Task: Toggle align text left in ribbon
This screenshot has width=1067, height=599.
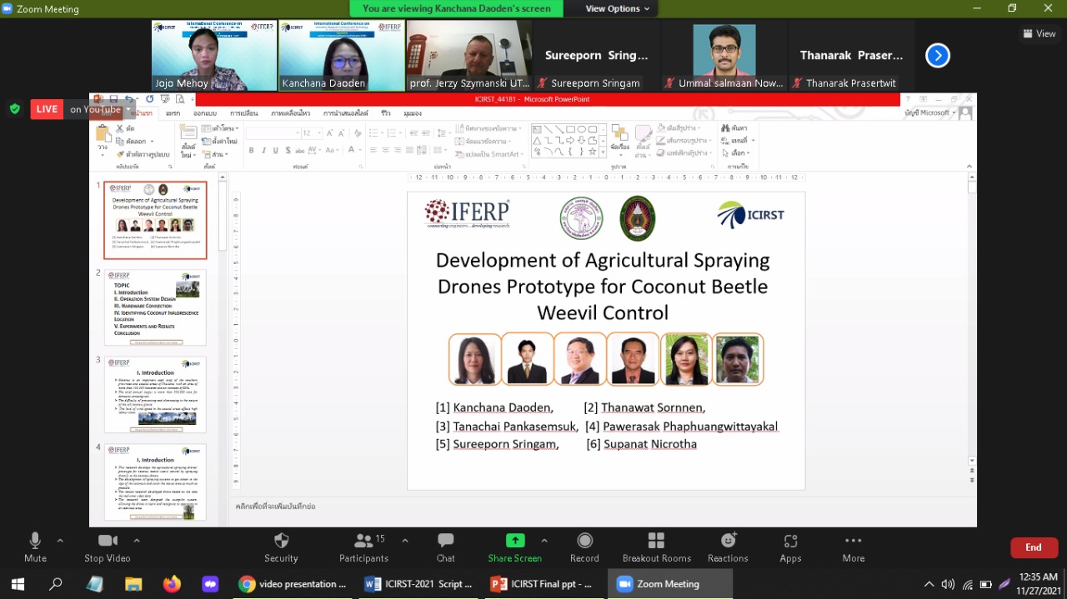Action: (373, 151)
